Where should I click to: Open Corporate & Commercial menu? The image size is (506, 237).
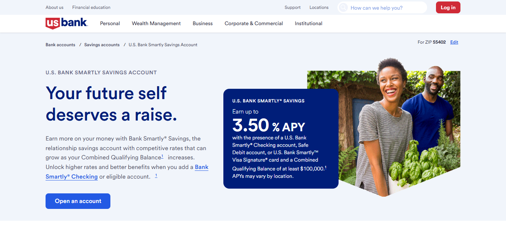point(254,23)
